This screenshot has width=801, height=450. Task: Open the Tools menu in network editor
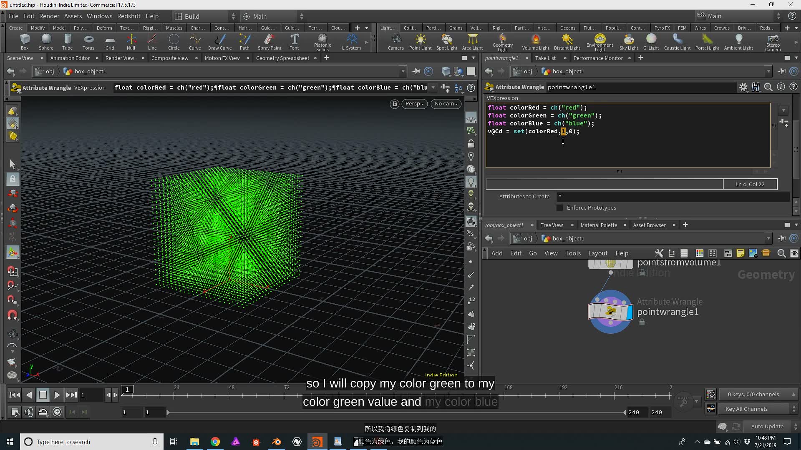[573, 253]
